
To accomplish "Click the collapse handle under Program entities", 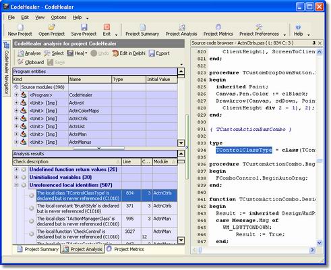I will click(99, 148).
